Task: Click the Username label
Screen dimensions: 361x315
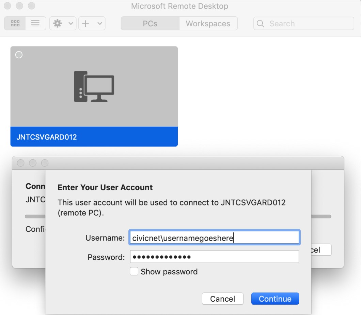Action: pos(105,238)
